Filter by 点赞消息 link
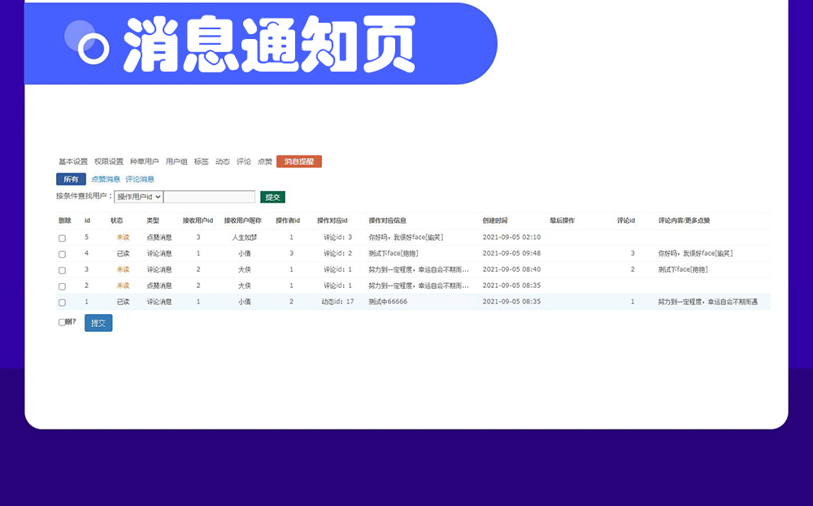The height and width of the screenshot is (506, 813). [x=105, y=179]
